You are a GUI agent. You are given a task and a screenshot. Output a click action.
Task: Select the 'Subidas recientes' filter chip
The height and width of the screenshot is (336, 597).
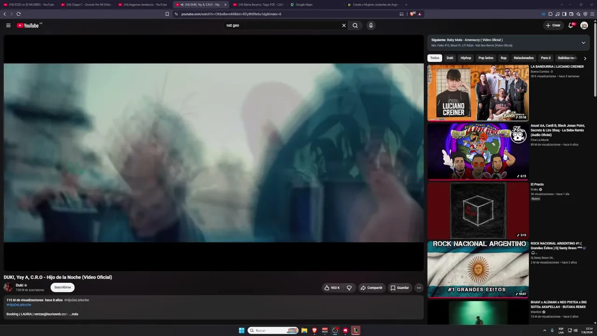pos(567,58)
